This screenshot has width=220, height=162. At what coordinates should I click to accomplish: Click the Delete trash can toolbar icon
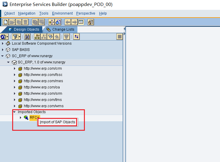coord(25,22)
